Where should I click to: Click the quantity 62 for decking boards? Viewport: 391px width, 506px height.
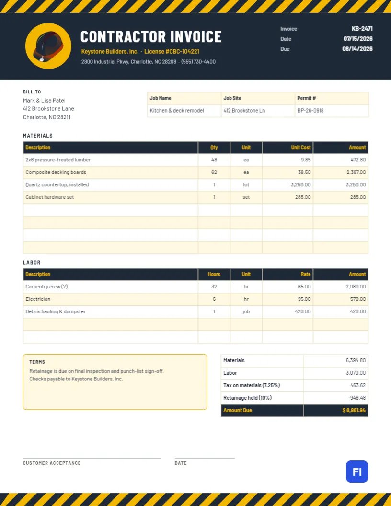[214, 172]
